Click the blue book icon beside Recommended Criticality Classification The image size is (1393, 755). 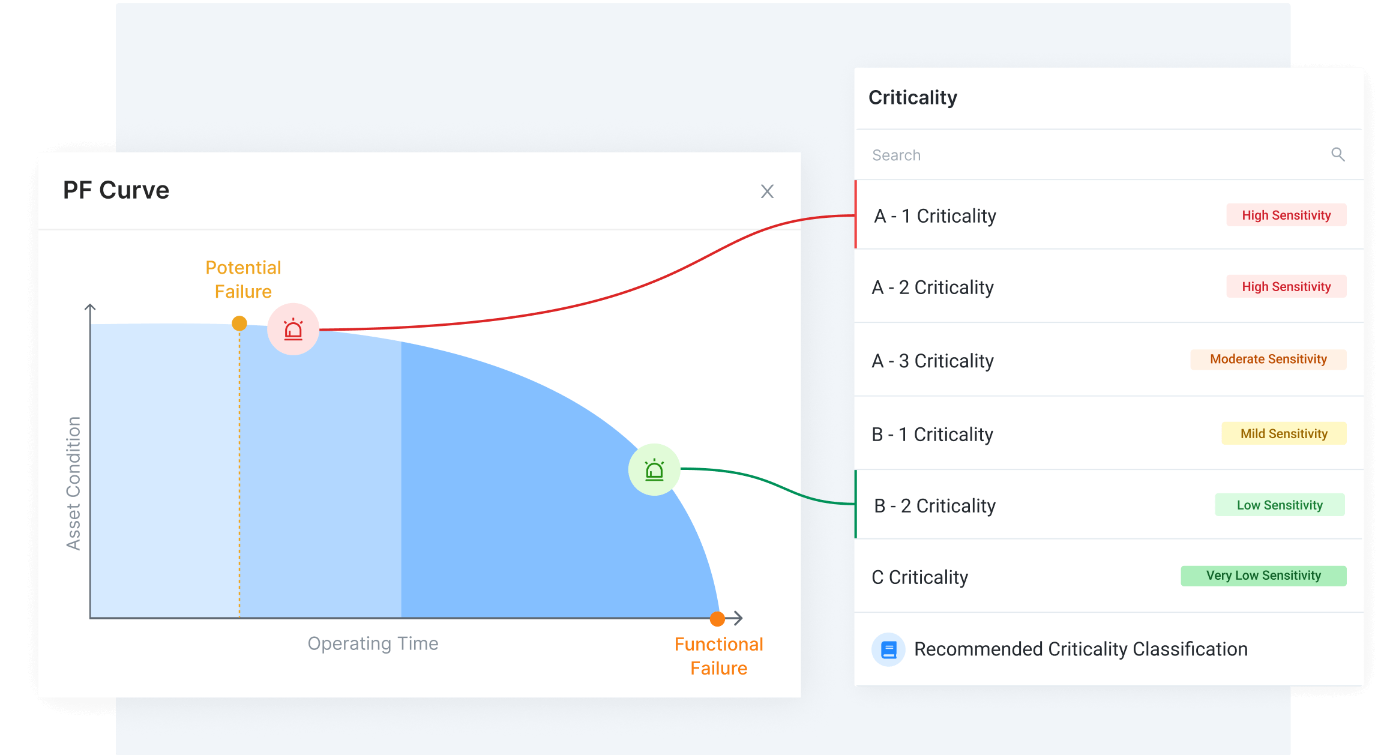888,649
